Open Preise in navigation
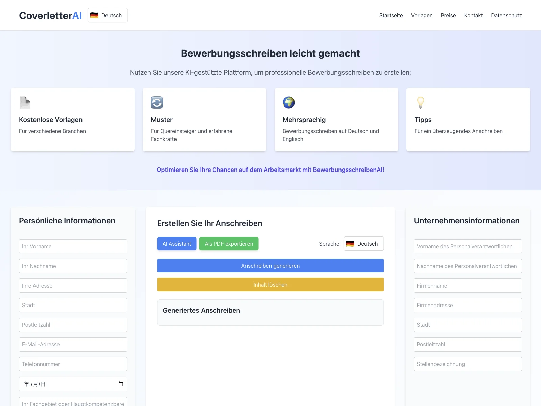The height and width of the screenshot is (406, 541). click(x=448, y=15)
